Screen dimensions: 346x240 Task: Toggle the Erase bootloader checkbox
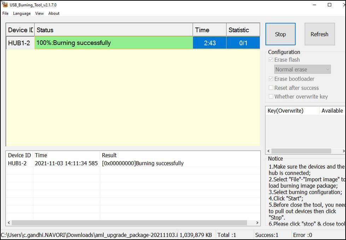(271, 79)
